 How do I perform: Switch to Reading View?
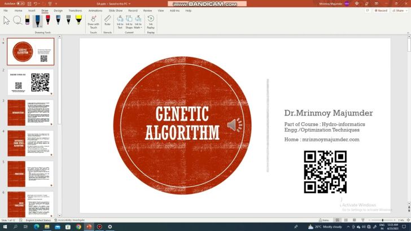click(355, 220)
